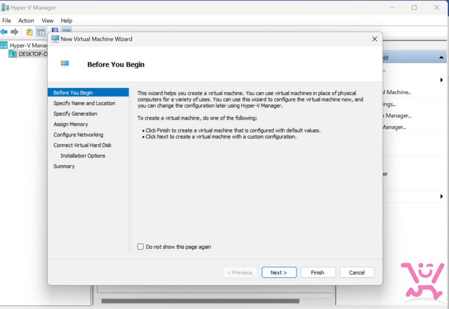This screenshot has height=309, width=449.
Task: Click the blue Help icon in the toolbar
Action: (55, 30)
